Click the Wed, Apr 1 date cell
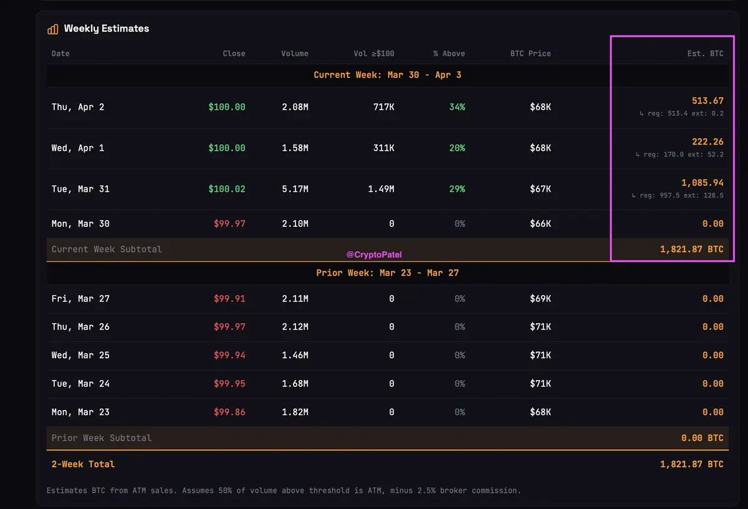The image size is (748, 509). (x=78, y=148)
